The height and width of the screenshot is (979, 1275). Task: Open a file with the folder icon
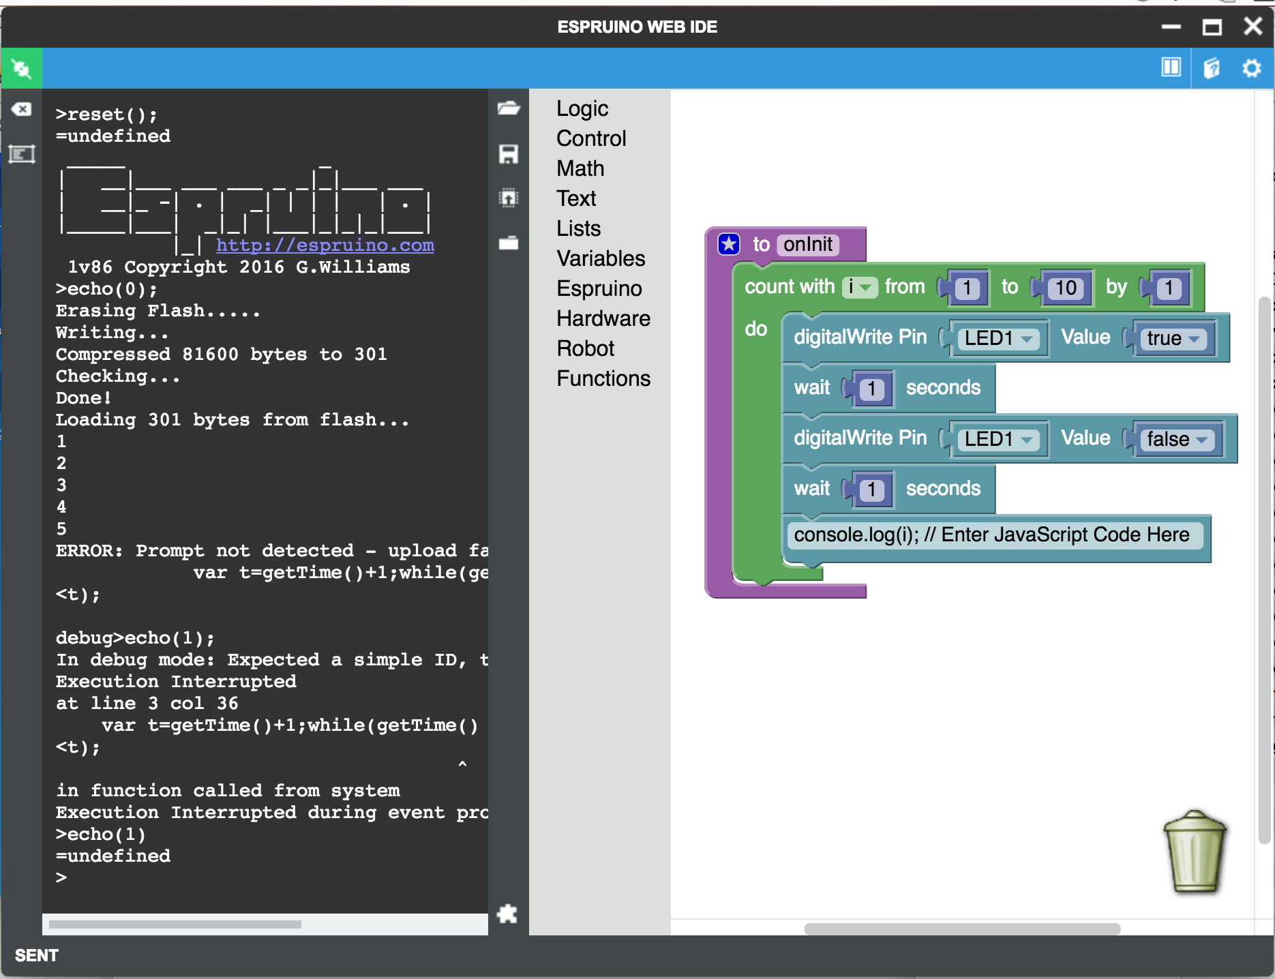(x=509, y=108)
